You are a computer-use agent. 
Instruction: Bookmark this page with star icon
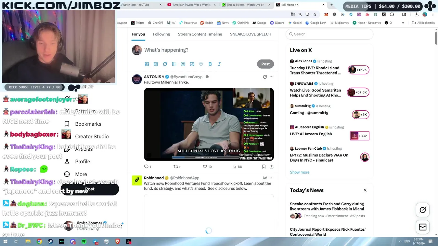point(315,14)
